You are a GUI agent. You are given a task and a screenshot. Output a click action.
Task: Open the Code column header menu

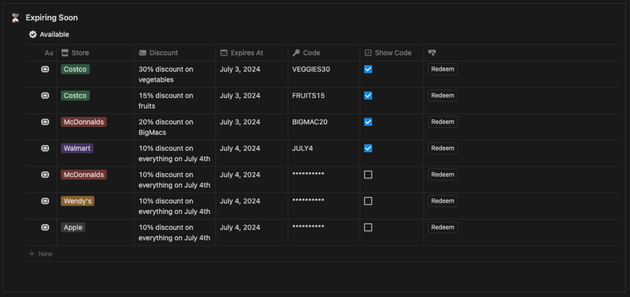coord(324,53)
